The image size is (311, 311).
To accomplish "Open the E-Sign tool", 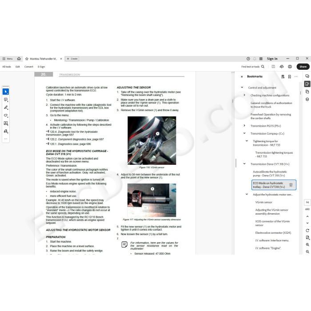I will point(41,67).
